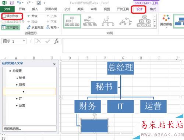Viewport: 184px width, 140px height.
Task: Switch to the 开始 ribbon tab
Action: point(22,9)
